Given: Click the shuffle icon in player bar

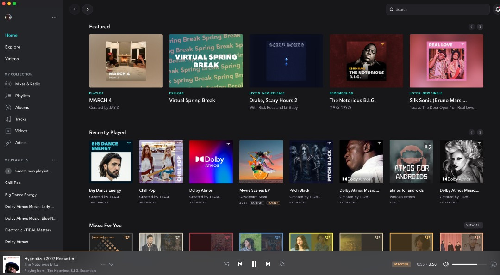Looking at the screenshot, I should click(x=226, y=264).
